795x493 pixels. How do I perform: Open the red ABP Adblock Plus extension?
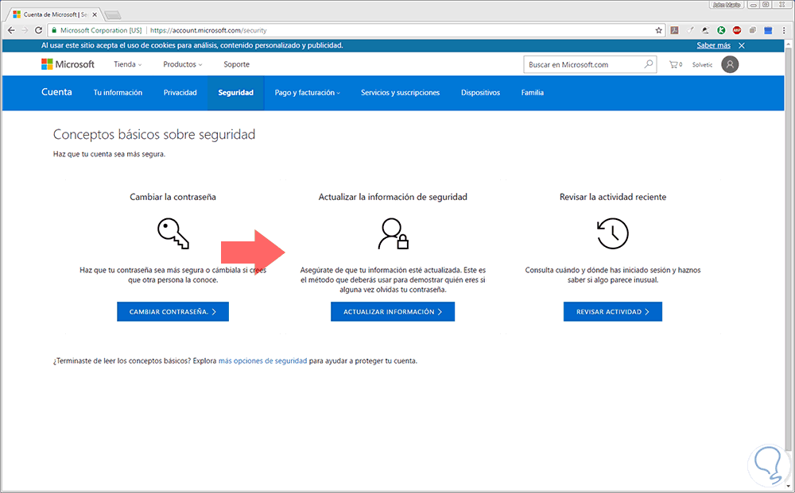pos(737,30)
